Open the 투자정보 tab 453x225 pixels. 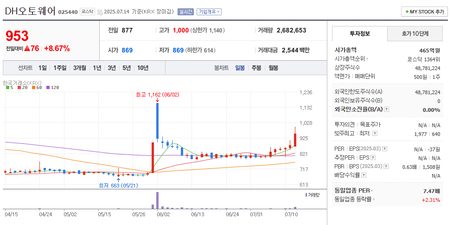[360, 33]
